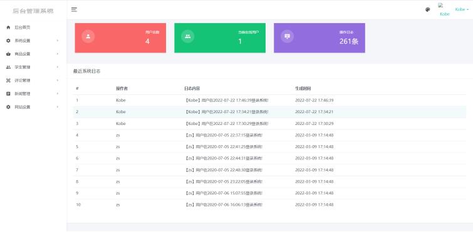Click the basket icon for 商品设置

pos(8,54)
